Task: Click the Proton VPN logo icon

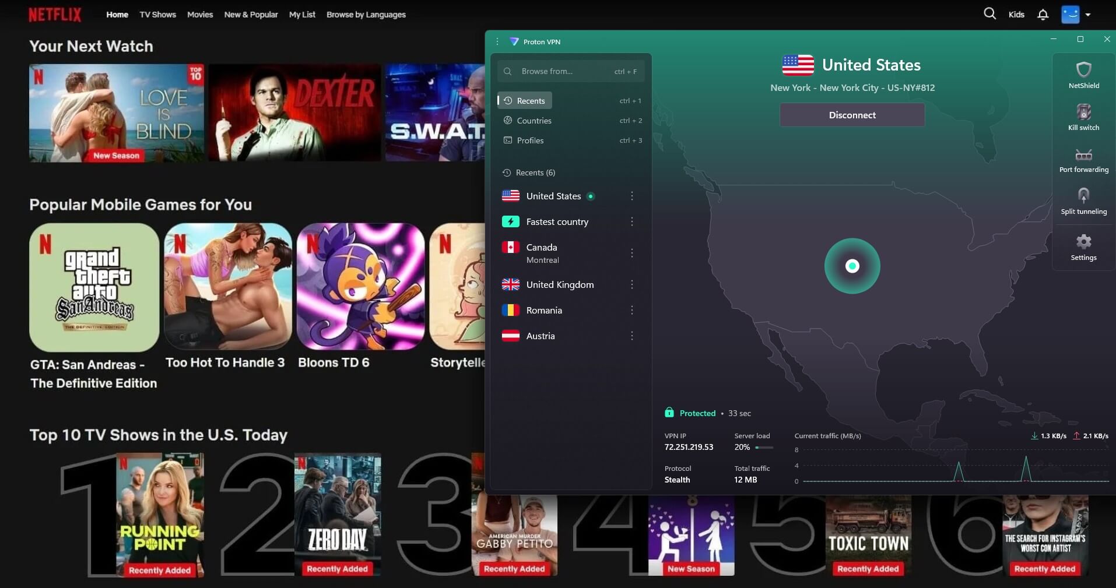Action: [x=514, y=42]
